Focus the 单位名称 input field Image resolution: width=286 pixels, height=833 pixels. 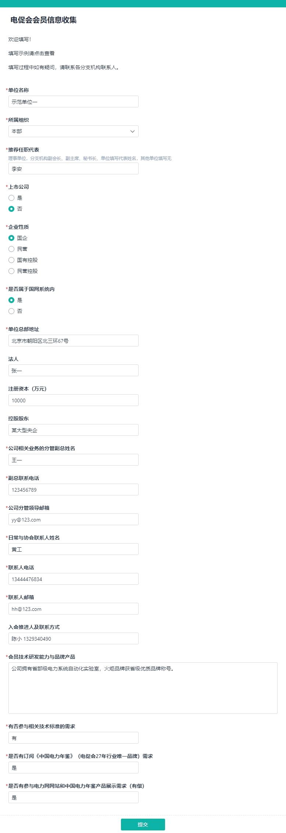click(74, 102)
